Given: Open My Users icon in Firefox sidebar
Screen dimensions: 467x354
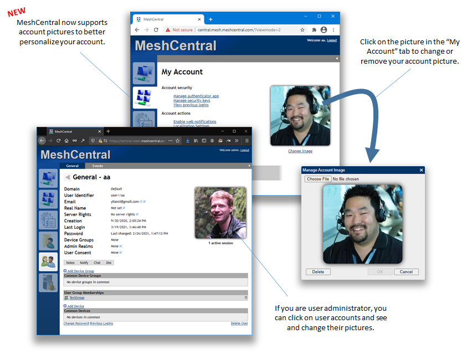Looking at the screenshot, I should (x=48, y=261).
